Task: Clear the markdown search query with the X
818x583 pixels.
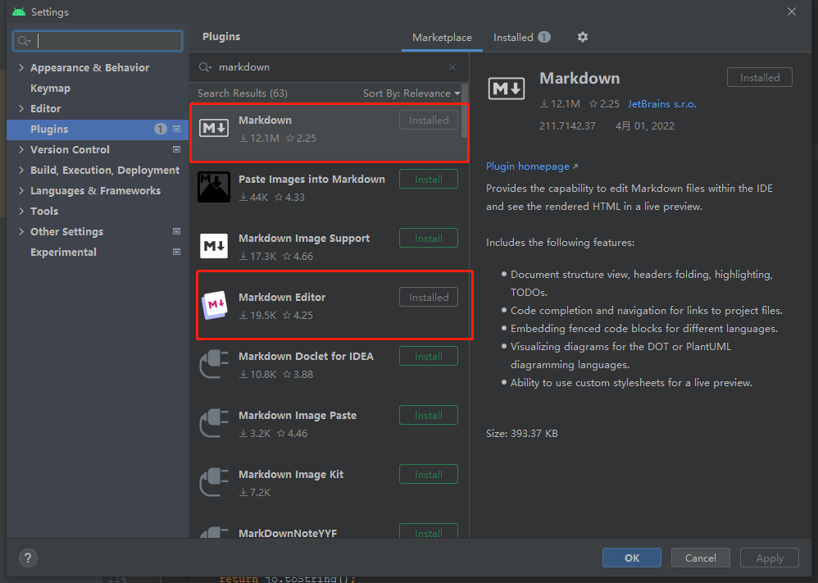Action: point(452,66)
